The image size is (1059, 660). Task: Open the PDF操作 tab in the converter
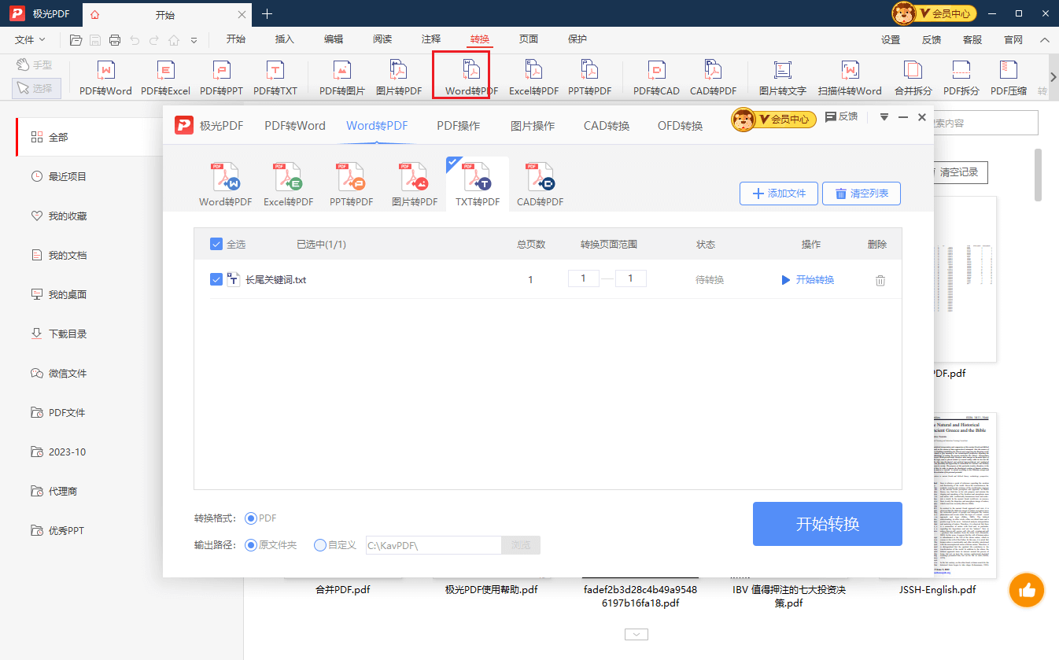(458, 124)
